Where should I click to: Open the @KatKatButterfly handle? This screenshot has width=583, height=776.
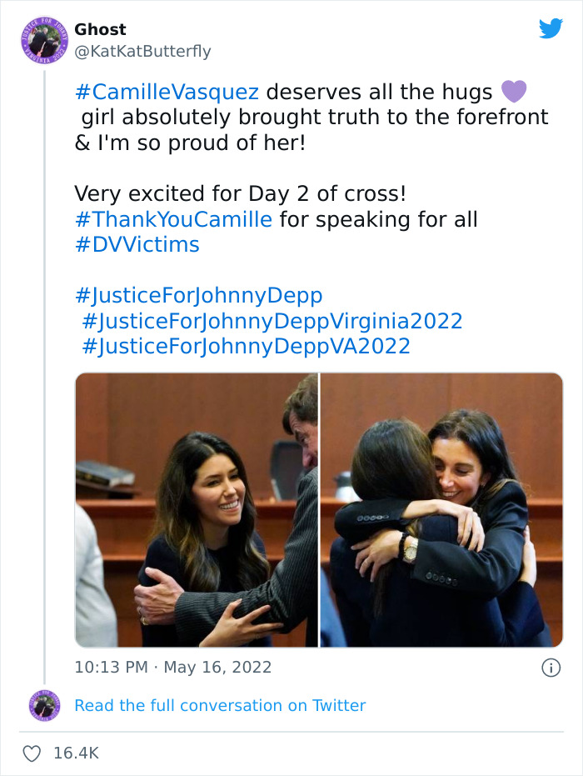coord(142,51)
